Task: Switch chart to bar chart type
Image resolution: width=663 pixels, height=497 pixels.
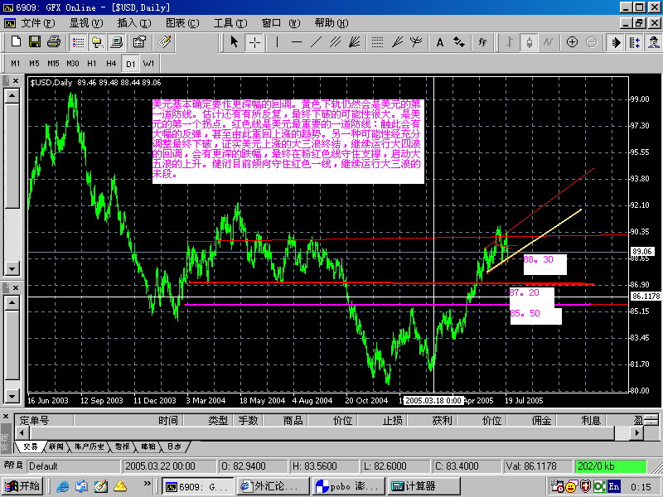Action: pos(510,42)
